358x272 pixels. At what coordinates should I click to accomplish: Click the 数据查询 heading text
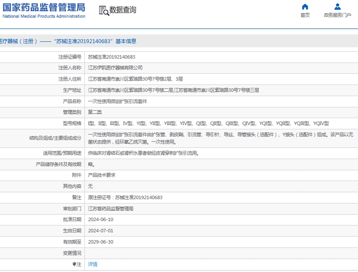123,10
